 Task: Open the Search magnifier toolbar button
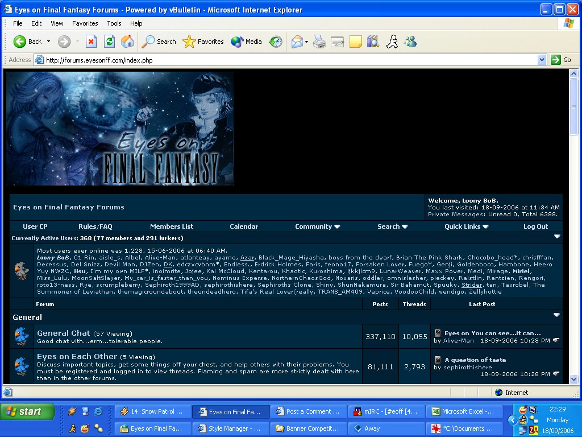coord(159,42)
